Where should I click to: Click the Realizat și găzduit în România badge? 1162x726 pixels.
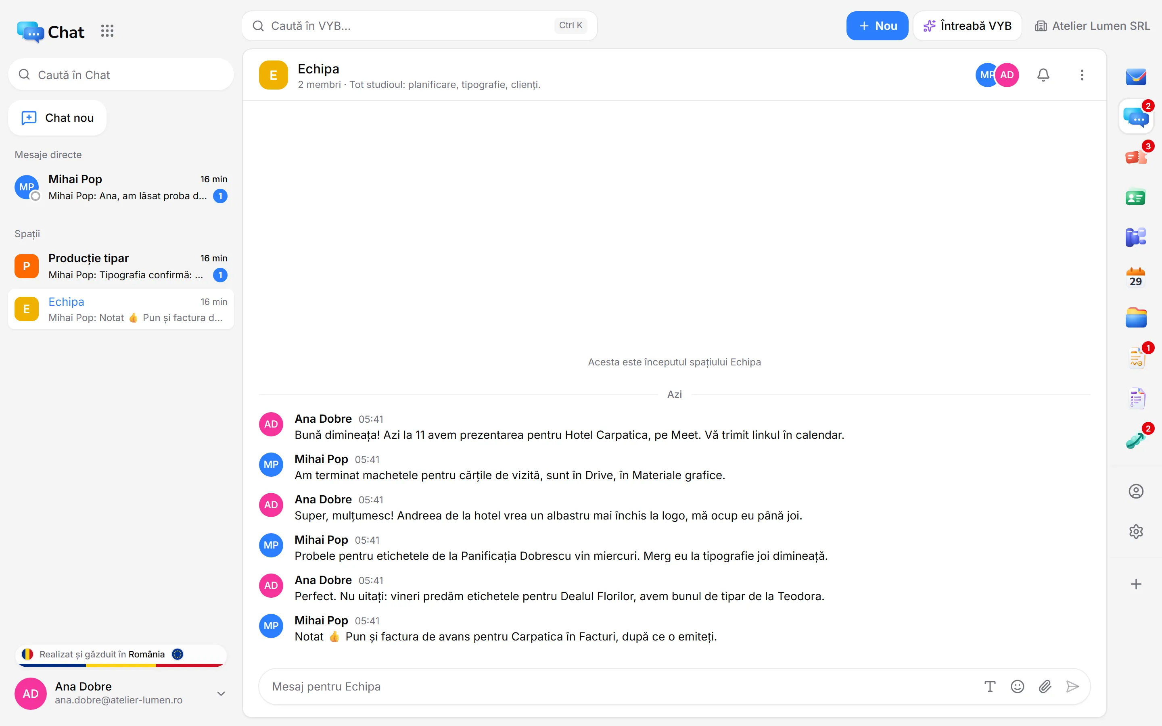[x=121, y=655]
